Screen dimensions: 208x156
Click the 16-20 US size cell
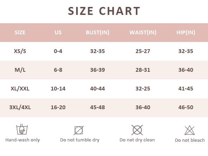tap(58, 107)
